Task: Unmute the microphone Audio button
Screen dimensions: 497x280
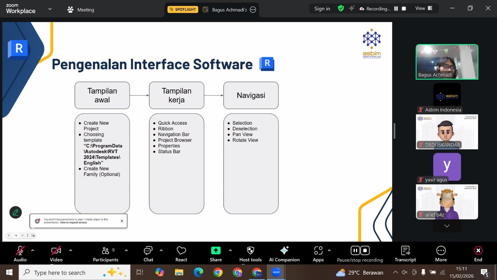Action: 20,254
